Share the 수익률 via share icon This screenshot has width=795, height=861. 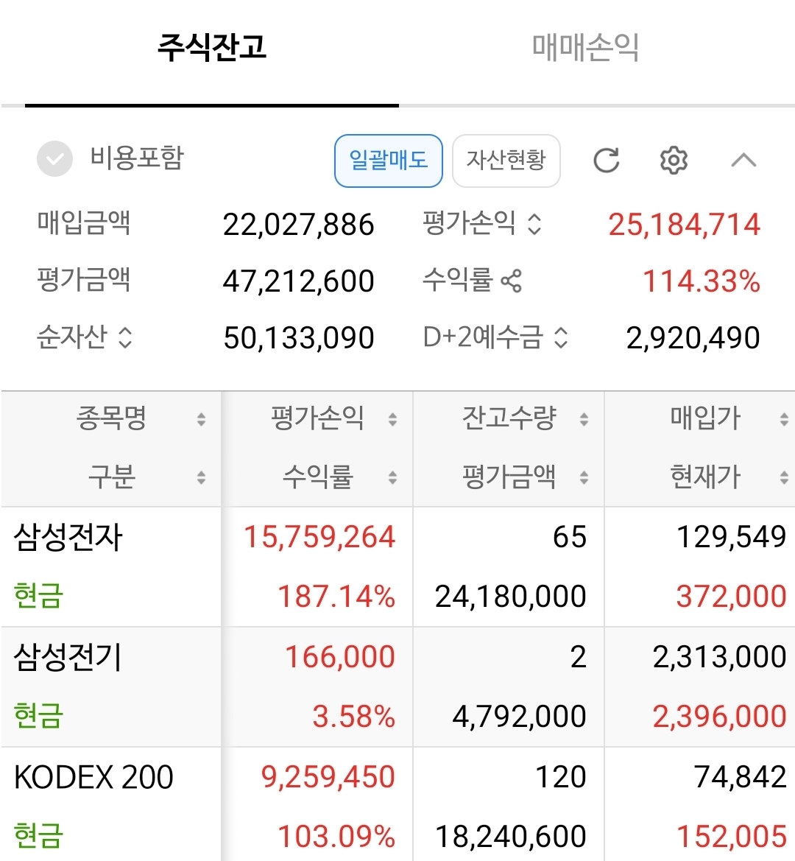click(x=511, y=281)
